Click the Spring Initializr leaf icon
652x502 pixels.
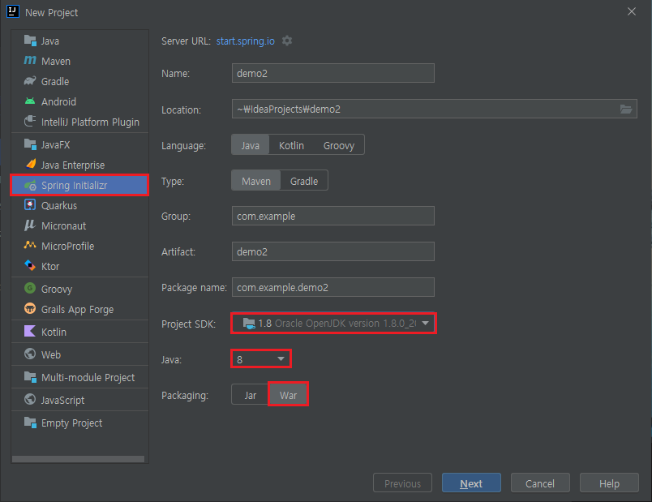tap(30, 185)
